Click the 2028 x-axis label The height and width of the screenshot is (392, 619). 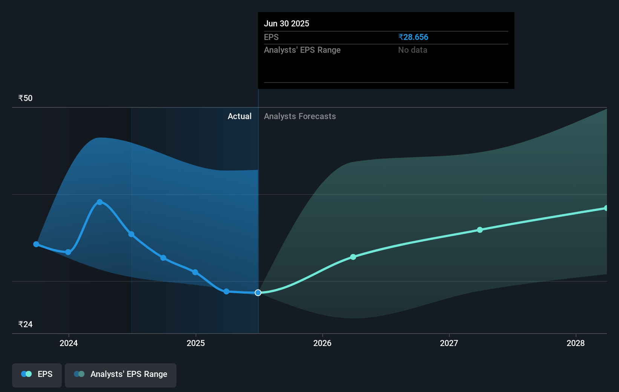click(576, 343)
